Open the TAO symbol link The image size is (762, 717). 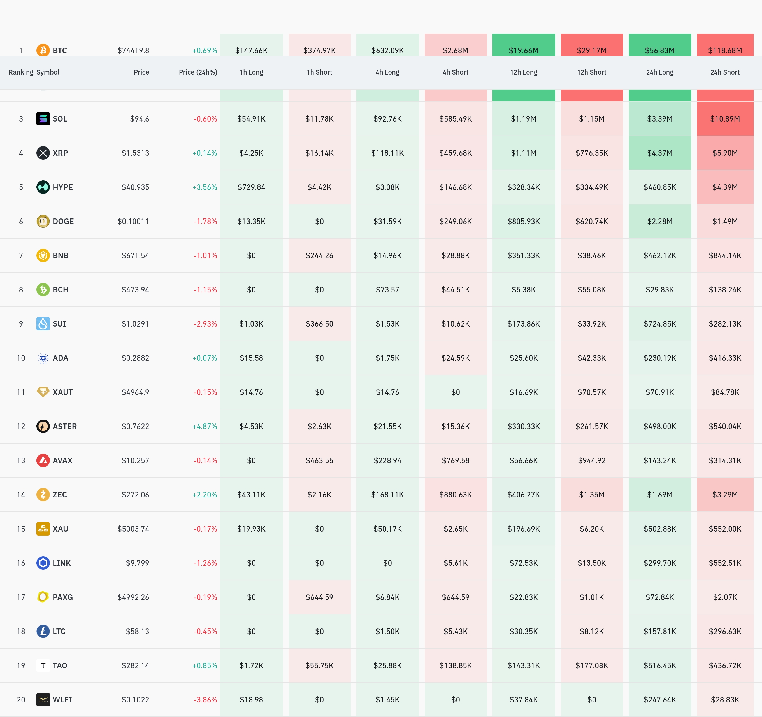(60, 666)
